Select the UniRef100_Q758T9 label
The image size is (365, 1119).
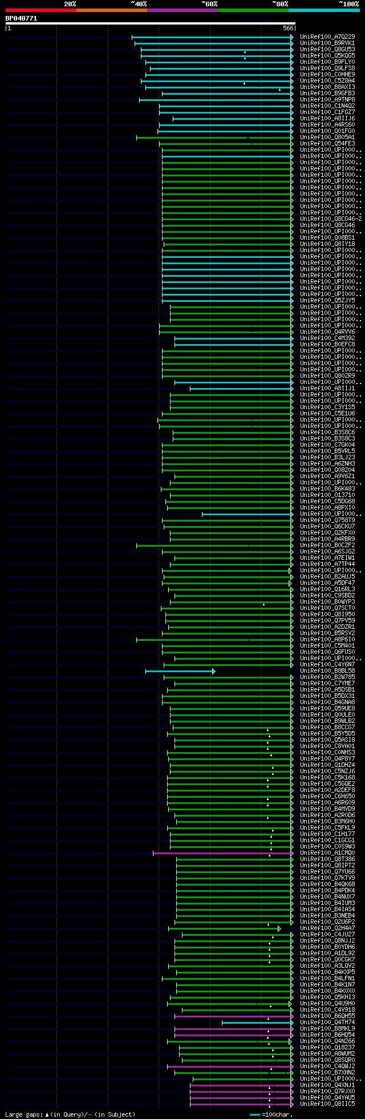[x=327, y=520]
